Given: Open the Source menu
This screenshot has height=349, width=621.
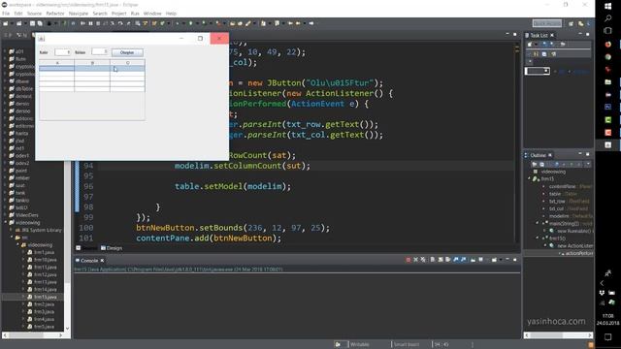Looking at the screenshot, I should pyautogui.click(x=34, y=14).
